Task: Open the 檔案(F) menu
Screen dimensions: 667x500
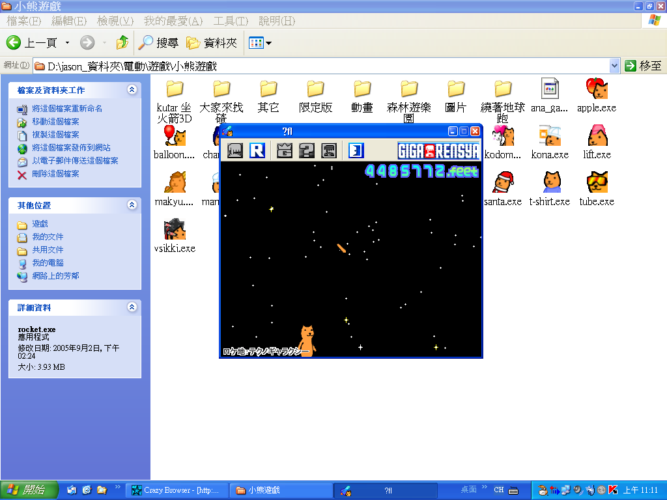Action: click(24, 21)
